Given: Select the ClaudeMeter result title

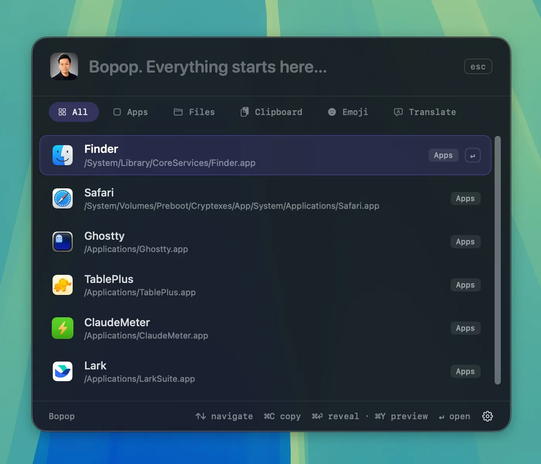Looking at the screenshot, I should [x=117, y=322].
